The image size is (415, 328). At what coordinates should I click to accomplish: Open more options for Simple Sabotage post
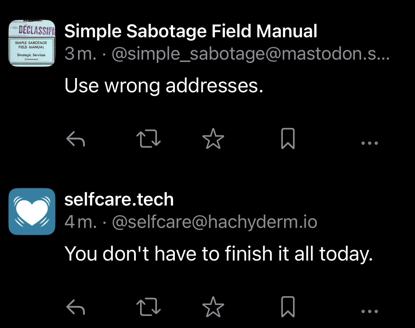(369, 143)
